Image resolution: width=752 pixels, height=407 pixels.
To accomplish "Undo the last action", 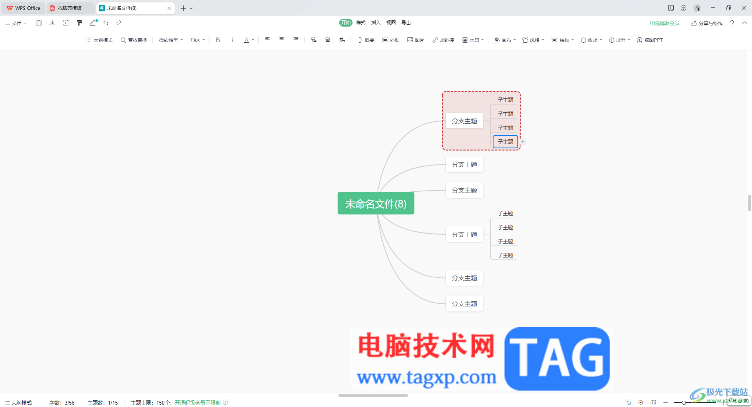I will point(106,23).
